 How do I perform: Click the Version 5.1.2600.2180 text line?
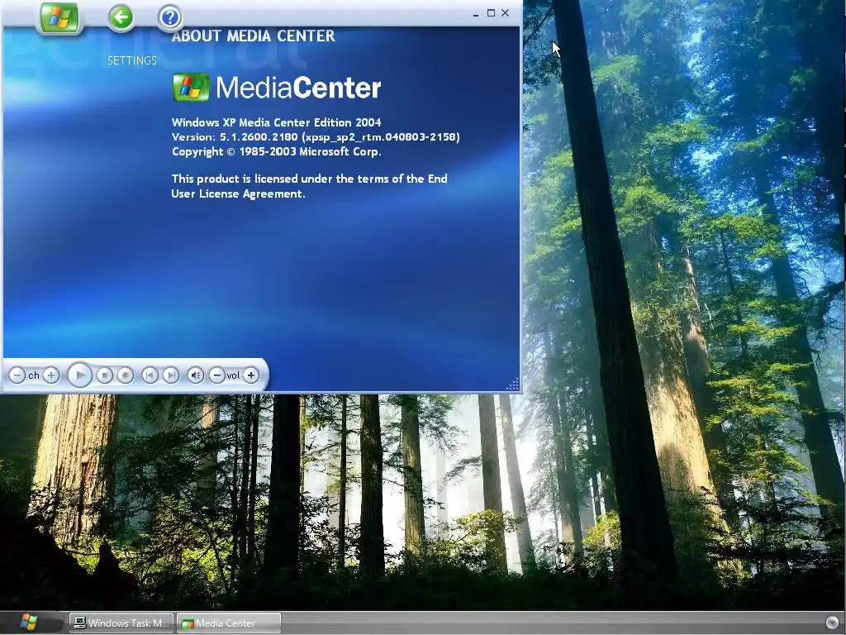coord(316,137)
